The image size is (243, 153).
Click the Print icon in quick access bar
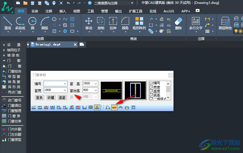click(x=54, y=3)
